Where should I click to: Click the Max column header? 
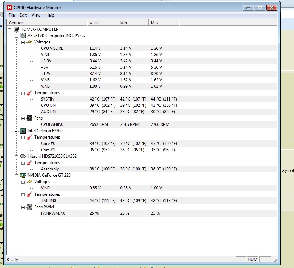(x=164, y=23)
